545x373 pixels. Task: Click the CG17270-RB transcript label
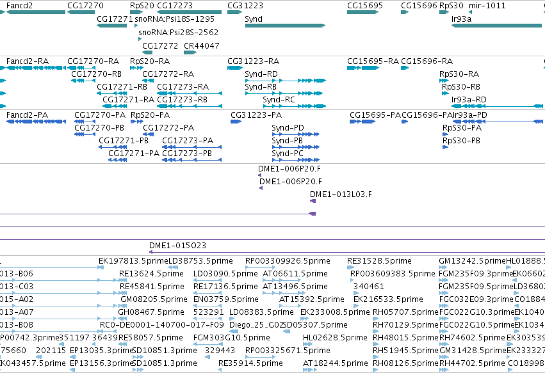(x=96, y=74)
